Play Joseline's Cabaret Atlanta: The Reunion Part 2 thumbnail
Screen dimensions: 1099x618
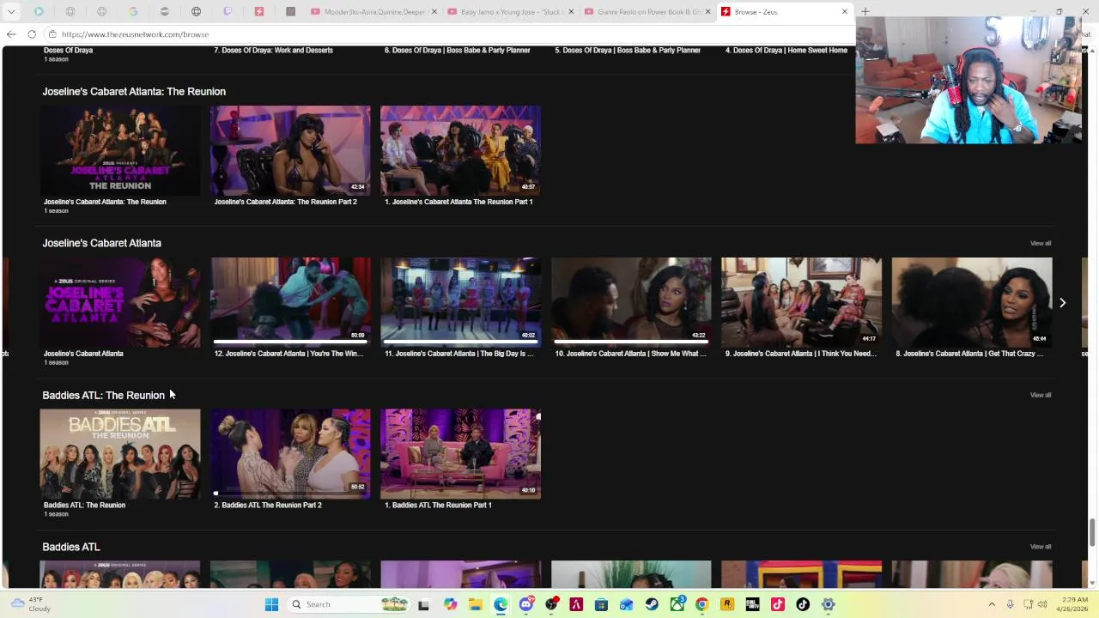pos(290,151)
